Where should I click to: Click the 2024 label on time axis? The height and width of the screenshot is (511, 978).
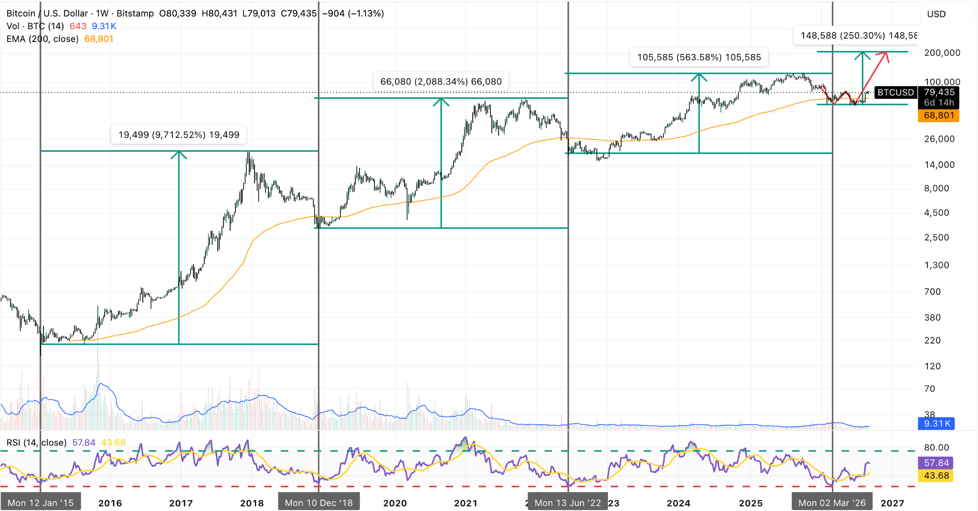coord(679,503)
